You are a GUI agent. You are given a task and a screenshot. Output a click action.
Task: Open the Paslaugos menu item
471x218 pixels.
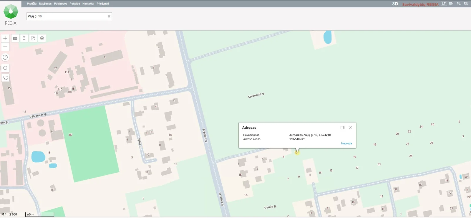60,4
